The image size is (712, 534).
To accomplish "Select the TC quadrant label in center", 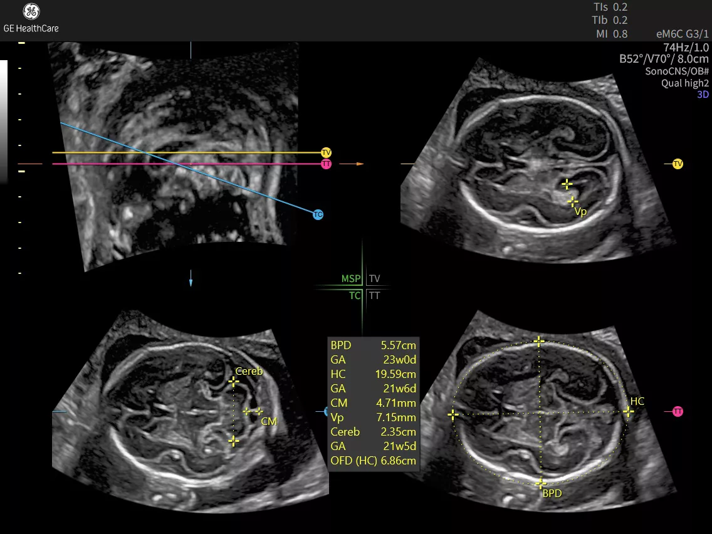I will (x=355, y=296).
